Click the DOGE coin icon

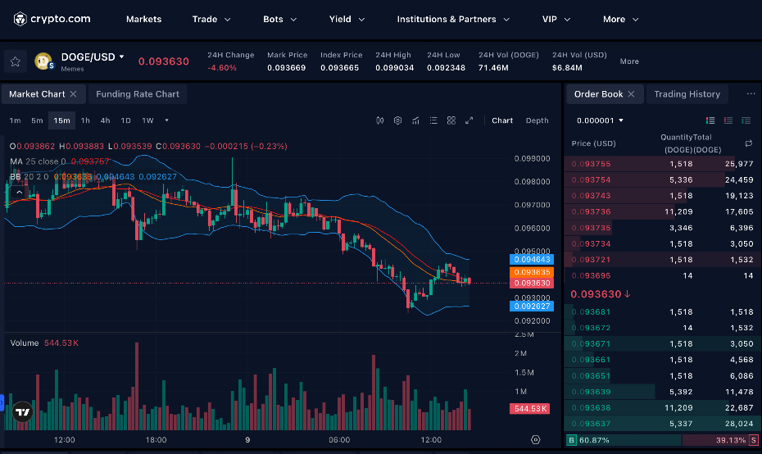coord(43,61)
